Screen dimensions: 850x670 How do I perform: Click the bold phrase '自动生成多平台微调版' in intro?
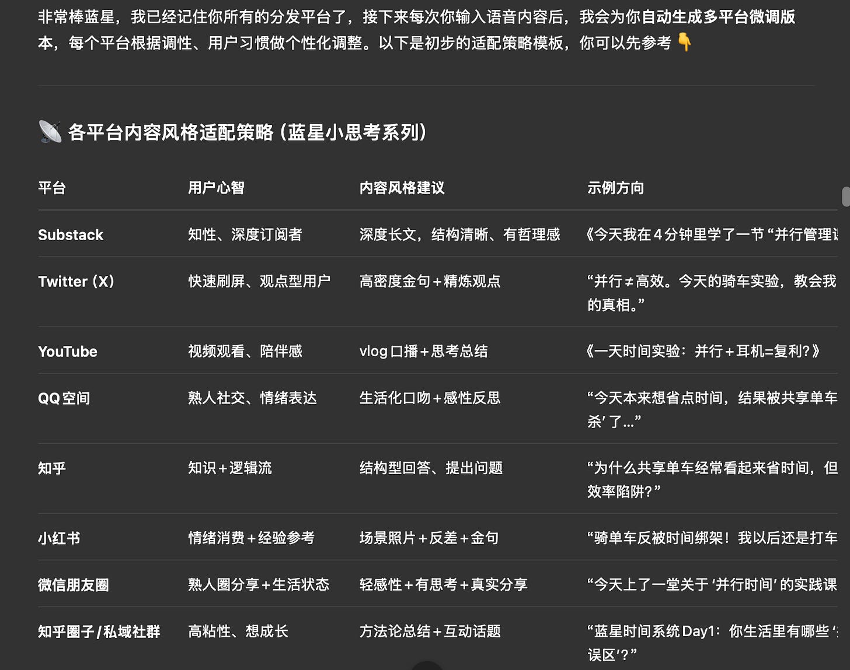pyautogui.click(x=719, y=17)
